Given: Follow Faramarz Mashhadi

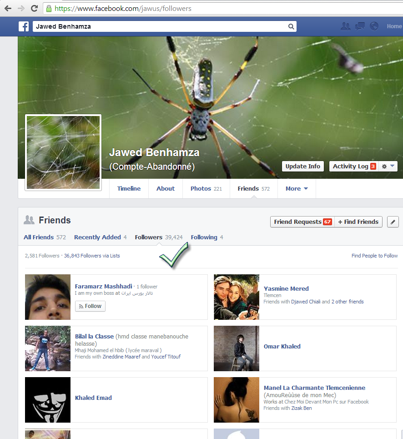Looking at the screenshot, I should [x=90, y=306].
